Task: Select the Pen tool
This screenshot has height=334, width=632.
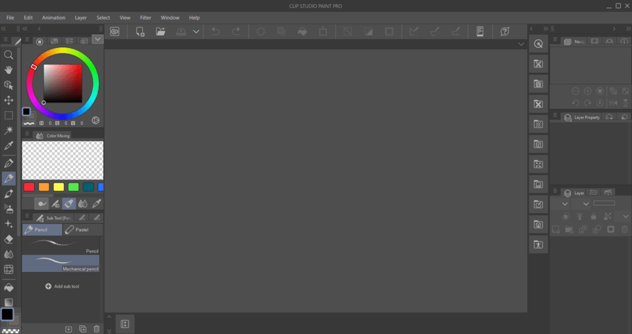Action: pos(9,163)
